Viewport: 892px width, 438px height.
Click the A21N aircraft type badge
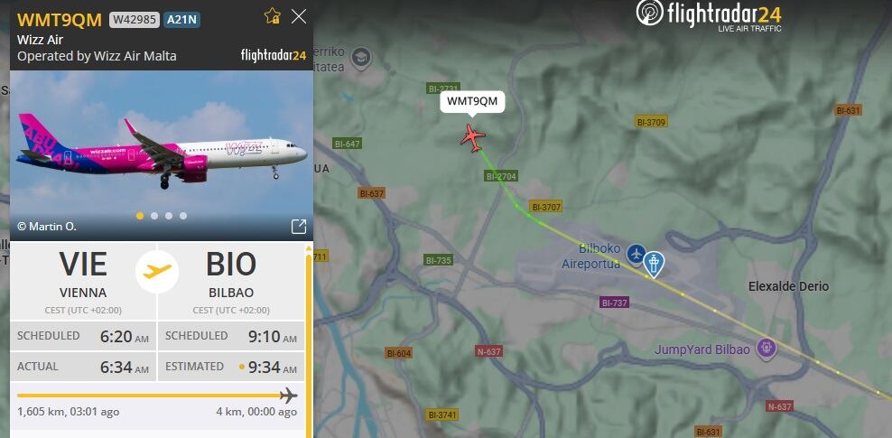tap(182, 19)
